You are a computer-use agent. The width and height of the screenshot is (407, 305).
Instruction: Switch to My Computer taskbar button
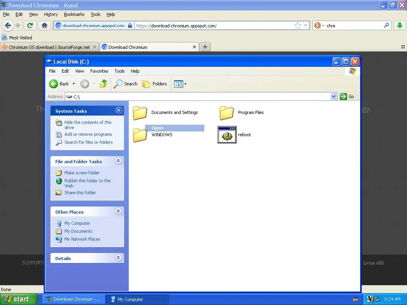138,299
